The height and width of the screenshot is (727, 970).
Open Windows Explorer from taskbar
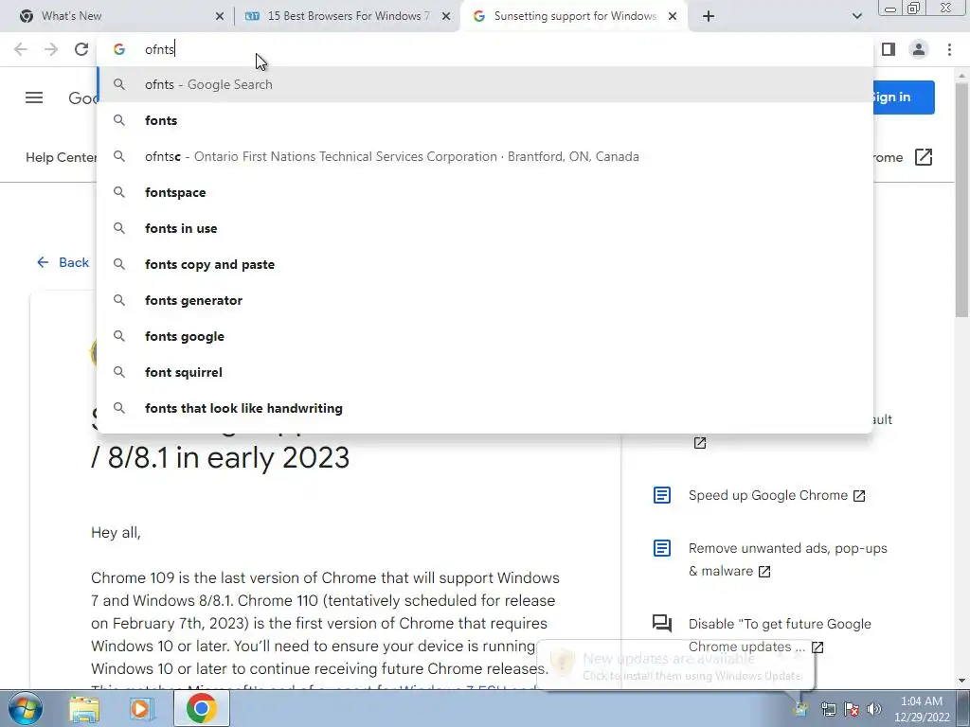84,708
